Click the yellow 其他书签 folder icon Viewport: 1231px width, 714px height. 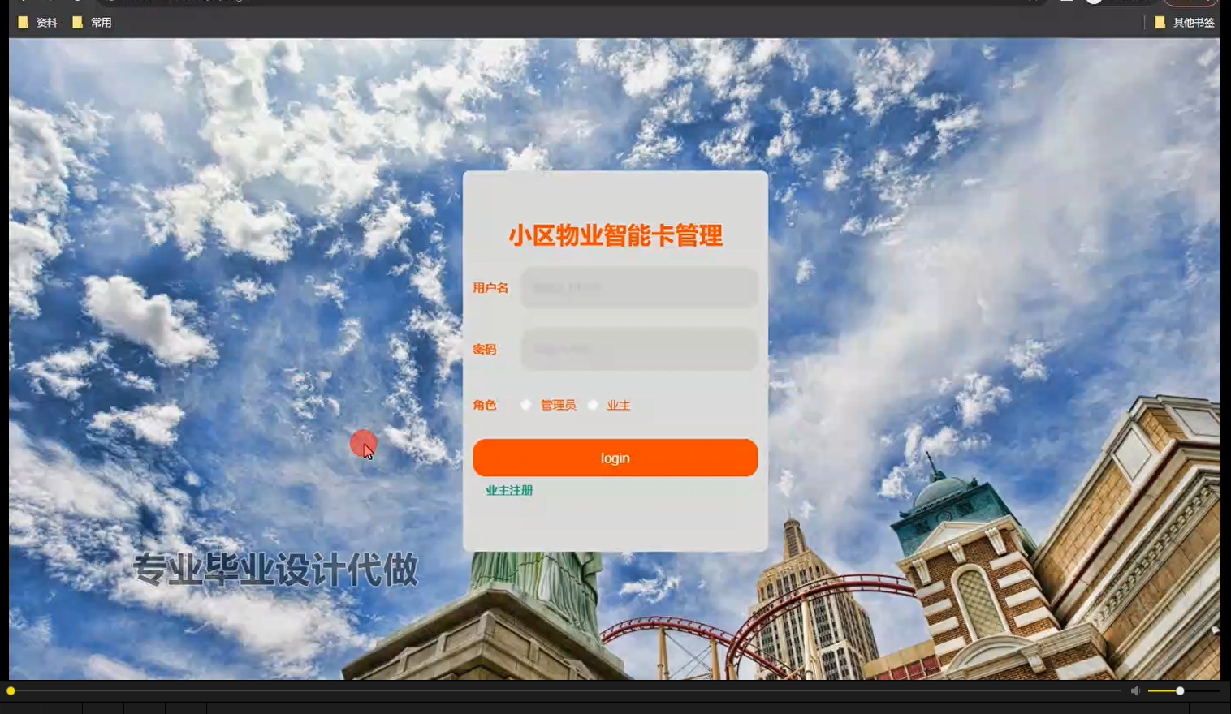pos(1160,22)
